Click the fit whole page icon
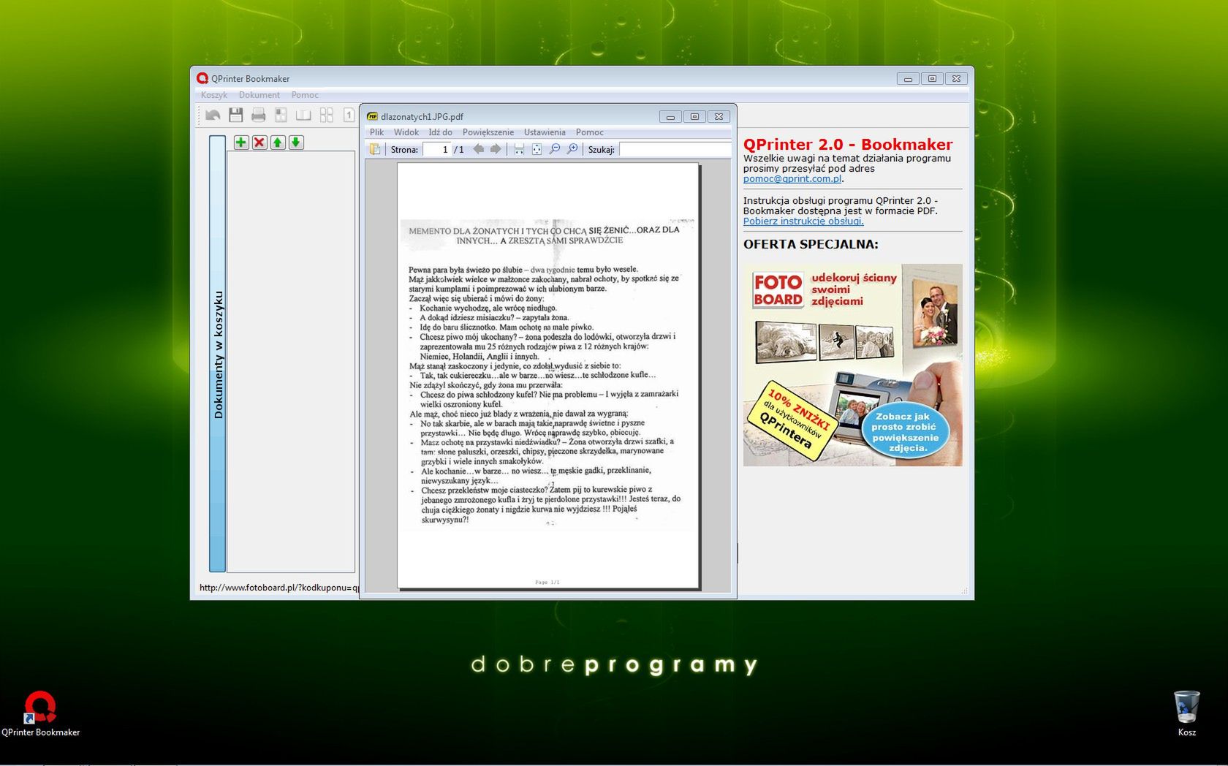This screenshot has width=1228, height=766. tap(537, 149)
